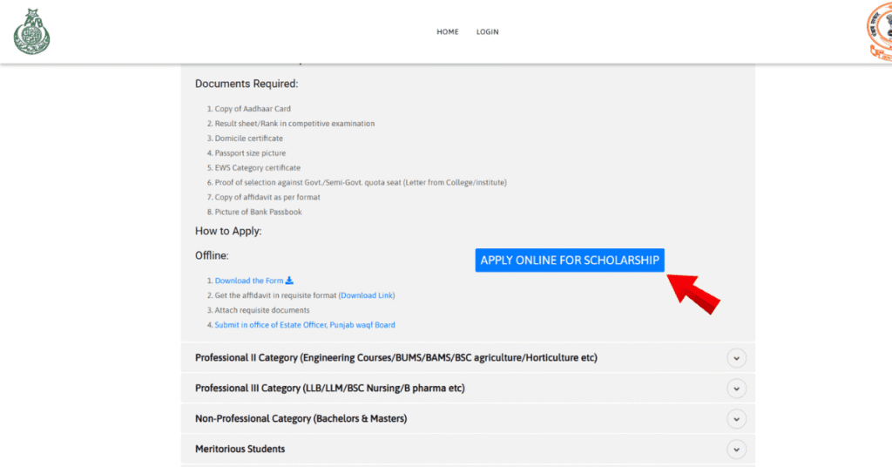Image resolution: width=892 pixels, height=467 pixels.
Task: Click Apply Online for Scholarship button
Action: tap(570, 260)
